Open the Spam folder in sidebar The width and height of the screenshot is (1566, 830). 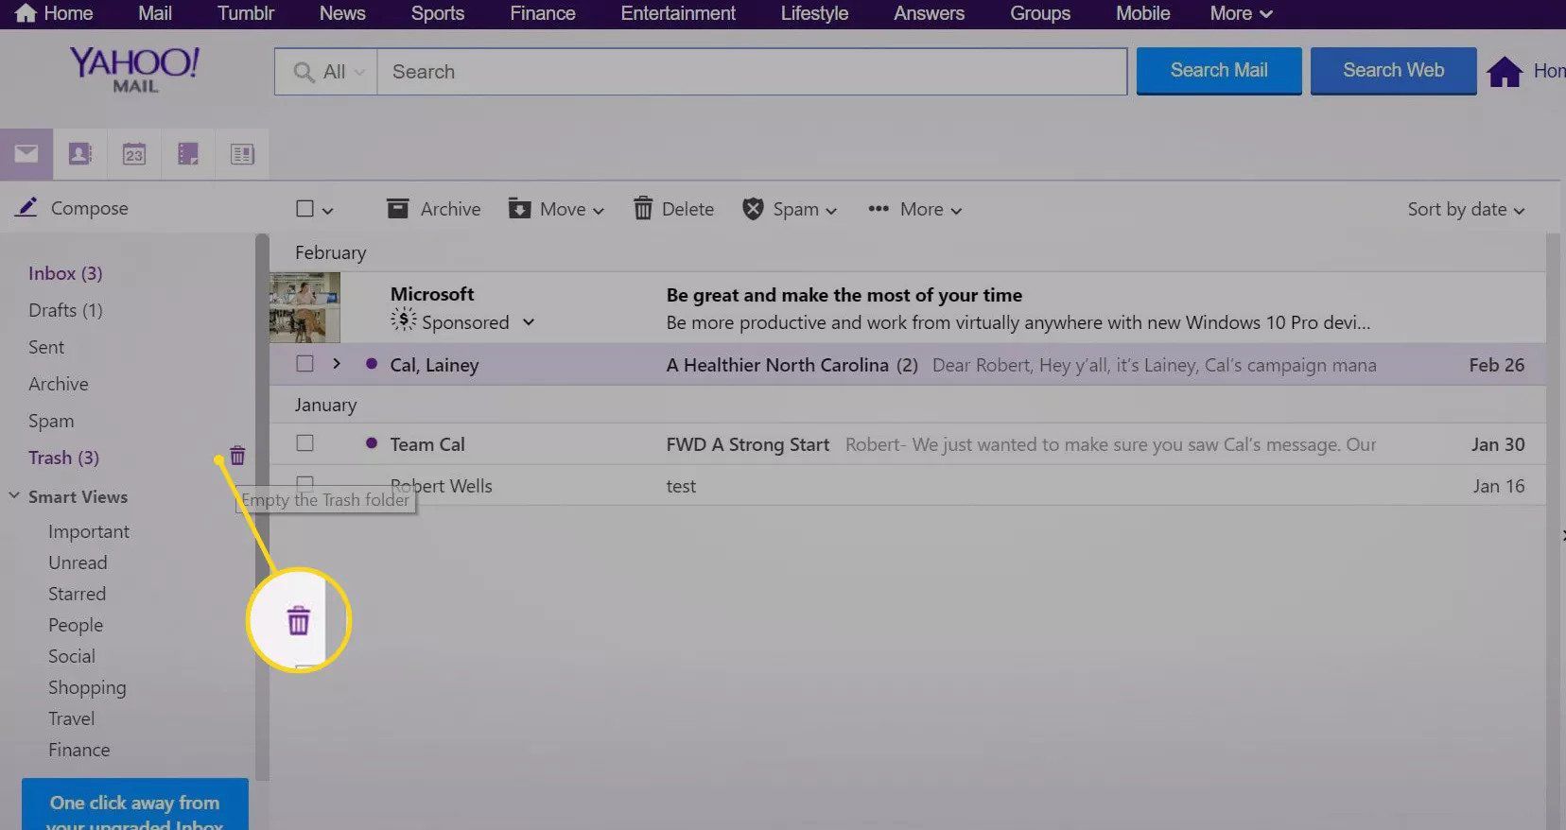[x=51, y=421]
